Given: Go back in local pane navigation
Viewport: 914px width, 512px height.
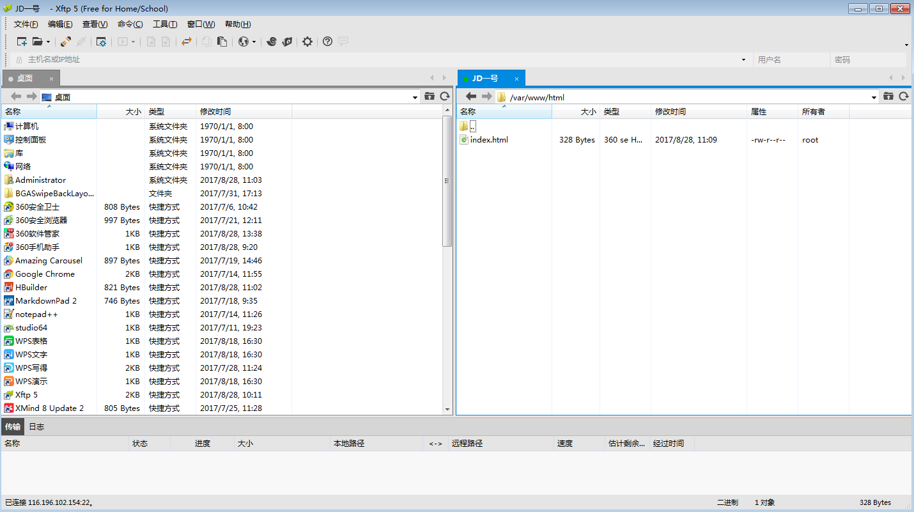Looking at the screenshot, I should click(17, 97).
